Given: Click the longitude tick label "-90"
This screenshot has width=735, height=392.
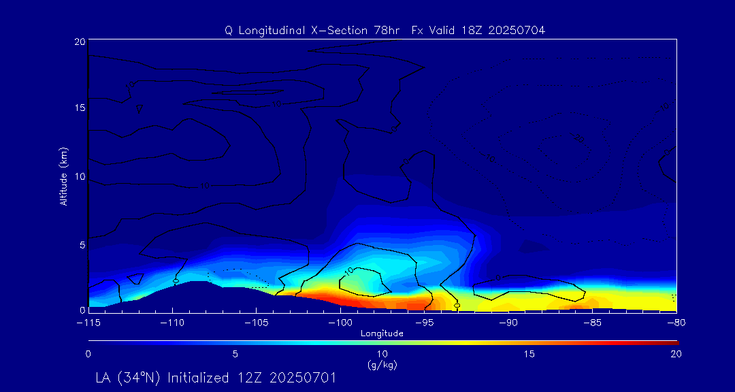Looking at the screenshot, I should tap(508, 323).
